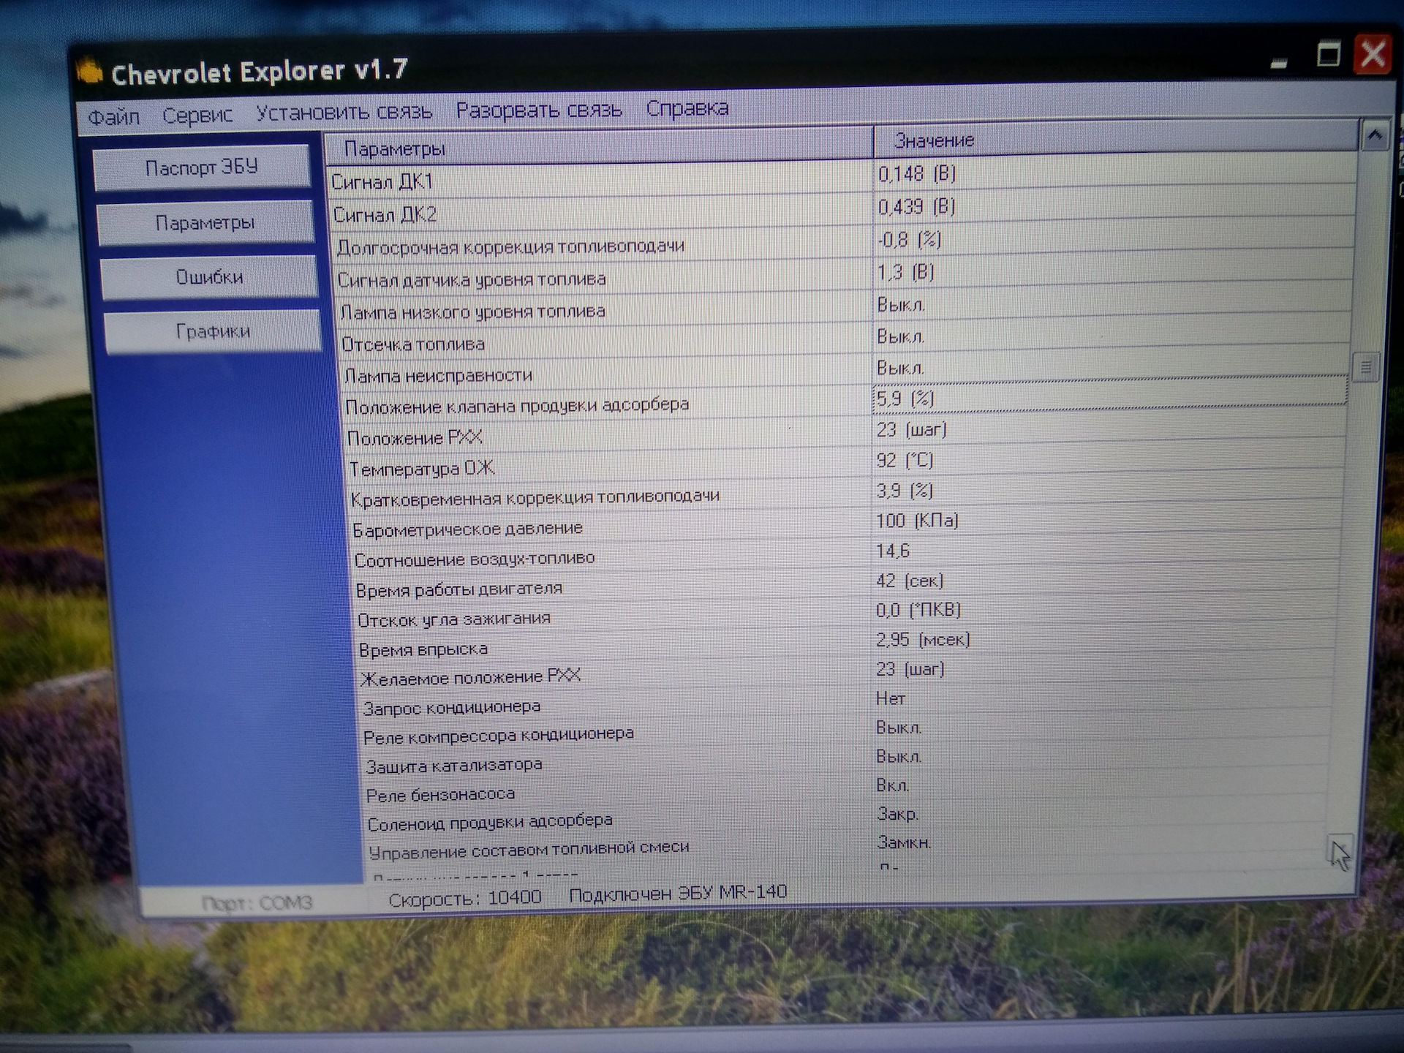This screenshot has height=1053, width=1404.
Task: Click the Параметры column header
Action: point(598,145)
